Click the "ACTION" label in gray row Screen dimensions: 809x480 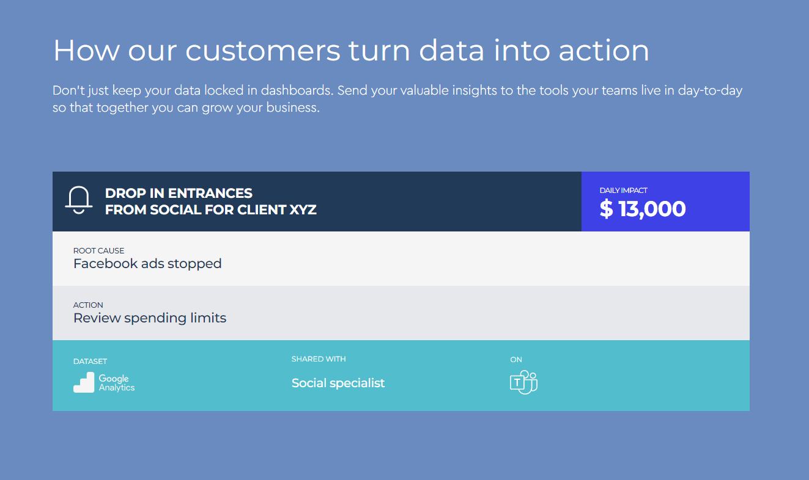click(88, 305)
